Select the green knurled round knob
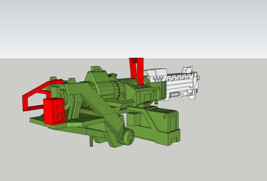The image size is (267, 181). pyautogui.click(x=128, y=137)
